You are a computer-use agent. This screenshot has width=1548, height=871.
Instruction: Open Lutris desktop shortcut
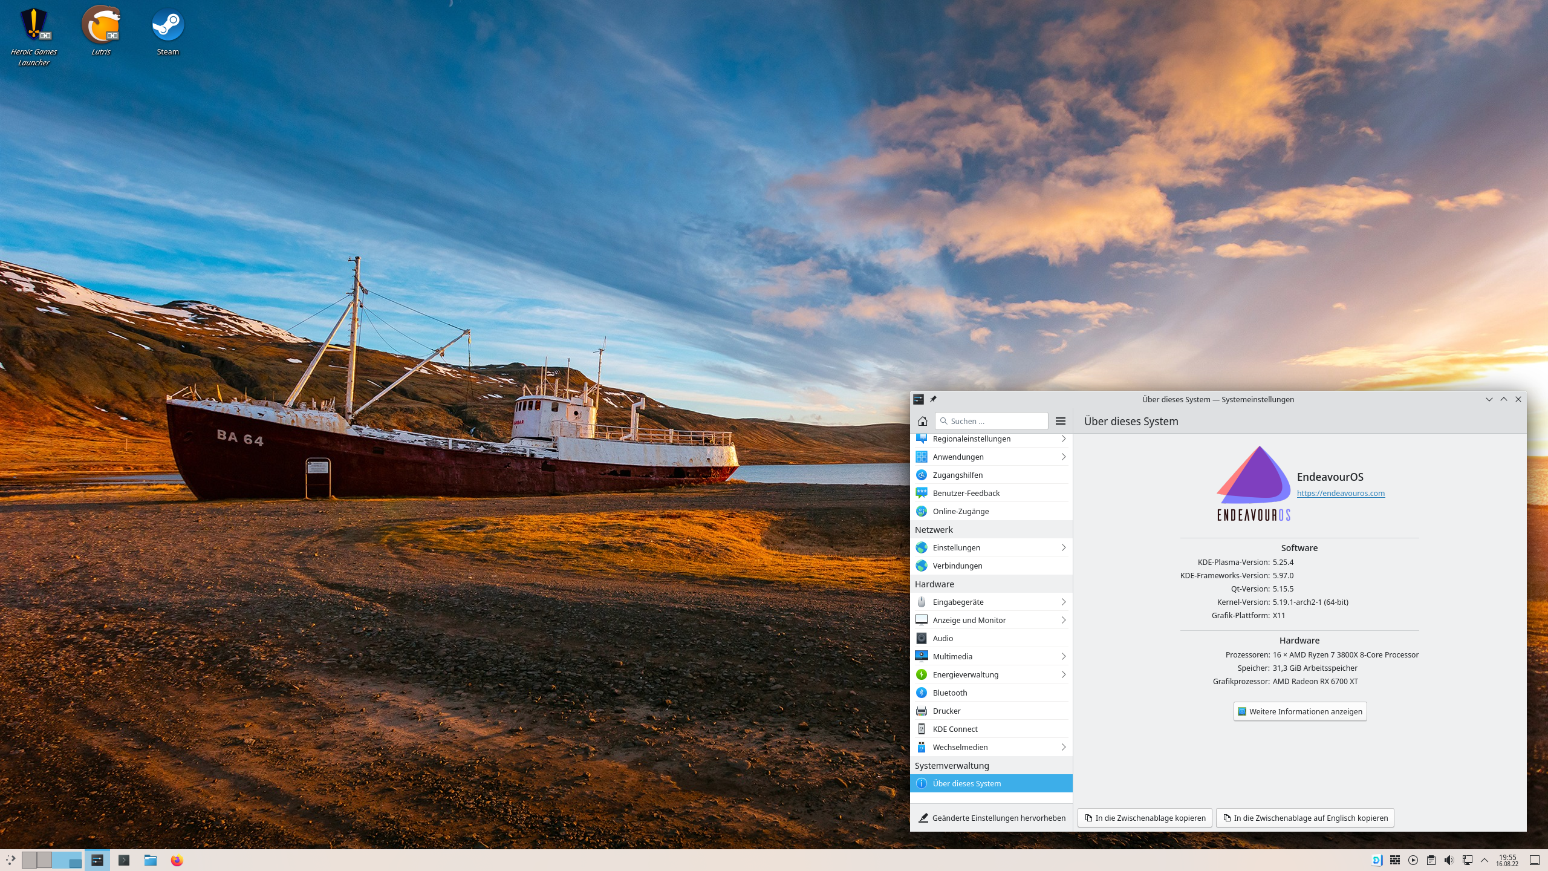pos(101,25)
